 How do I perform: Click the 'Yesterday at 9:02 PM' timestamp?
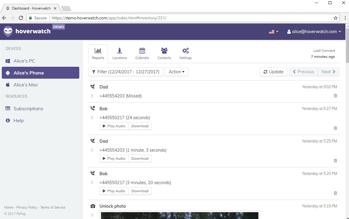(x=319, y=87)
